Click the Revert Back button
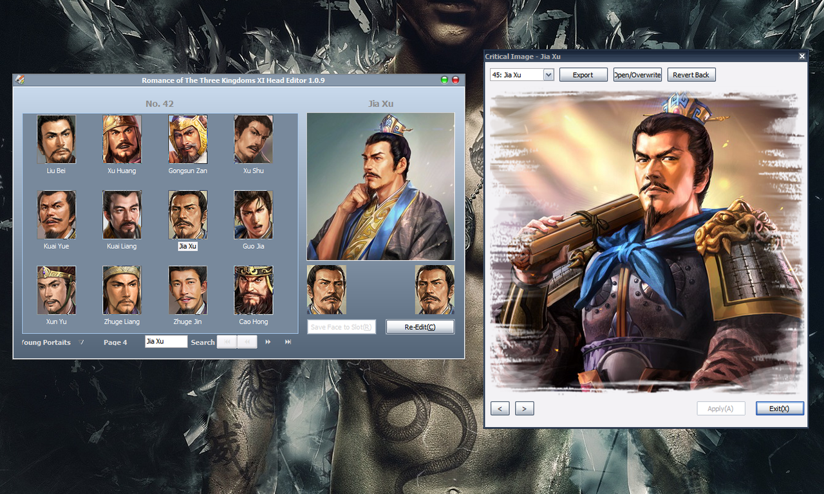This screenshot has height=494, width=824. point(691,75)
